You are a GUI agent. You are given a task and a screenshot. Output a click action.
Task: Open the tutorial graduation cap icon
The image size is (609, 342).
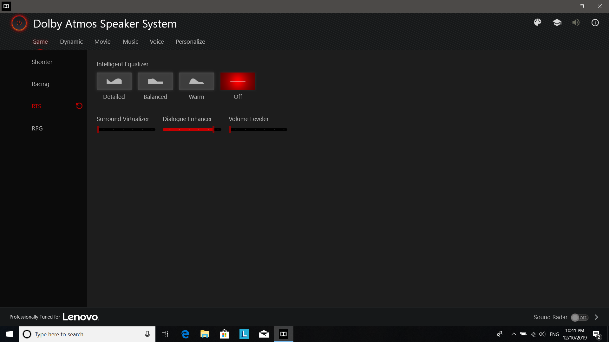[x=557, y=22]
